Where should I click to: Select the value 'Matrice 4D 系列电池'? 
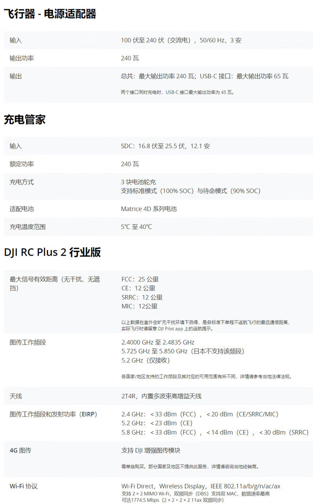pyautogui.click(x=149, y=209)
